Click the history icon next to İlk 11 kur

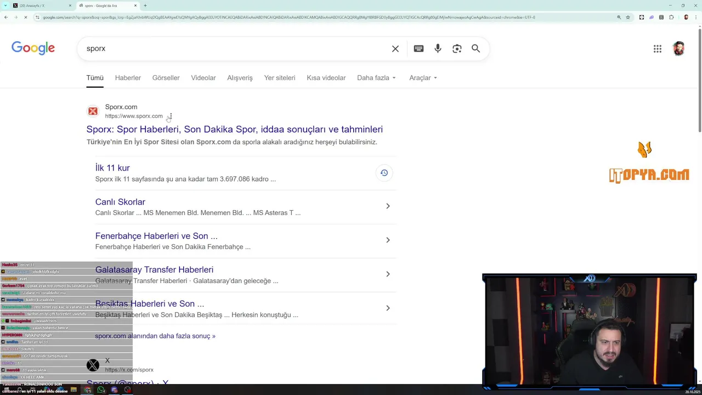(384, 173)
